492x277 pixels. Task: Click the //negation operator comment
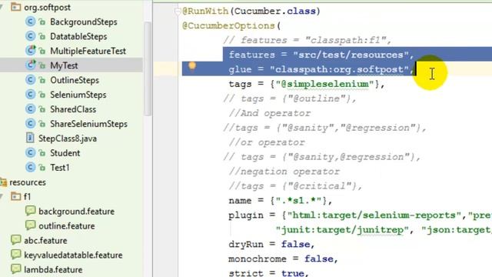coord(284,172)
